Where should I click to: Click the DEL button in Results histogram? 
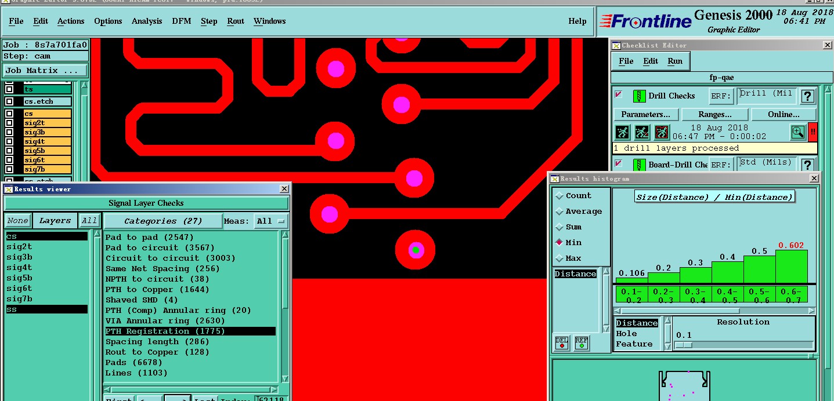pyautogui.click(x=561, y=343)
